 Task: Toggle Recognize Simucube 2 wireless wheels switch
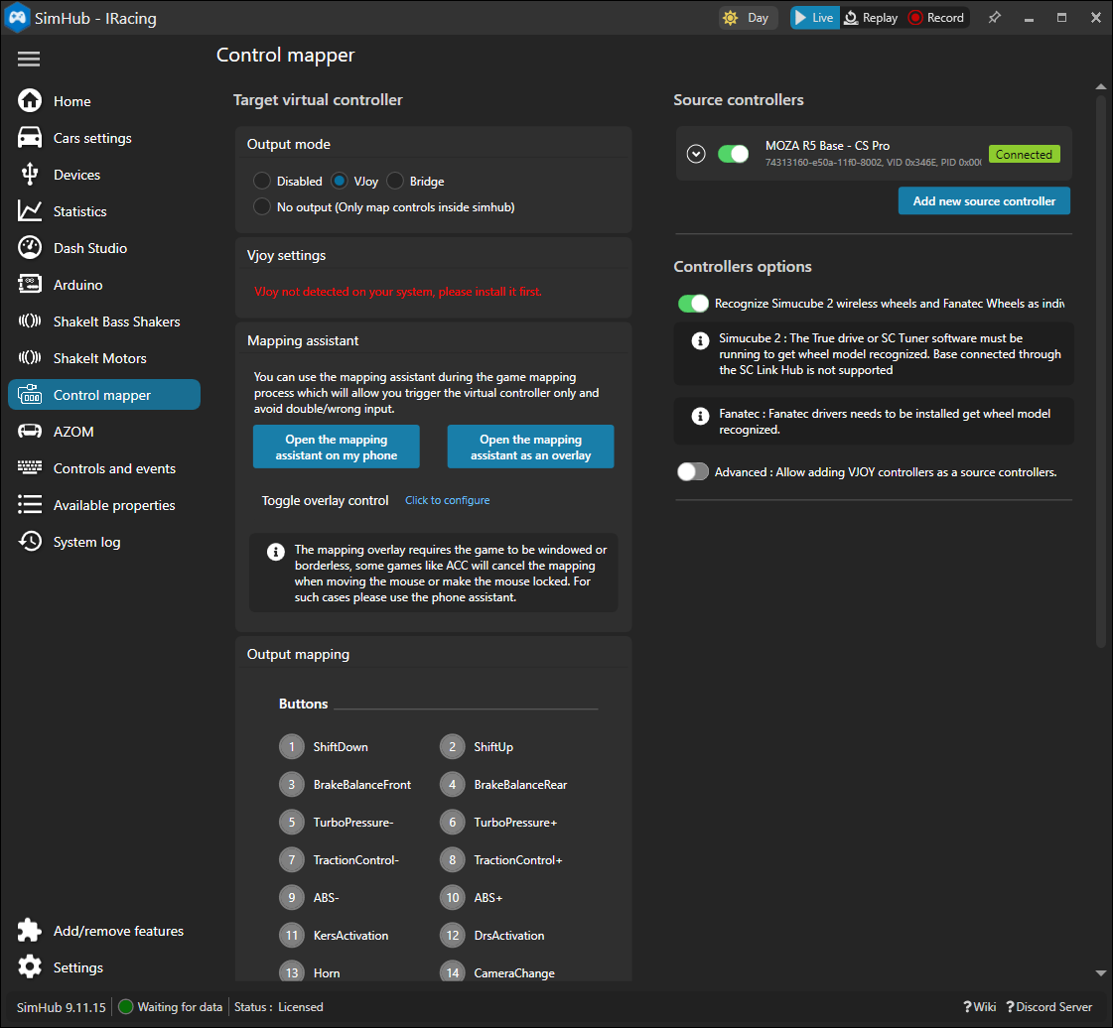693,303
